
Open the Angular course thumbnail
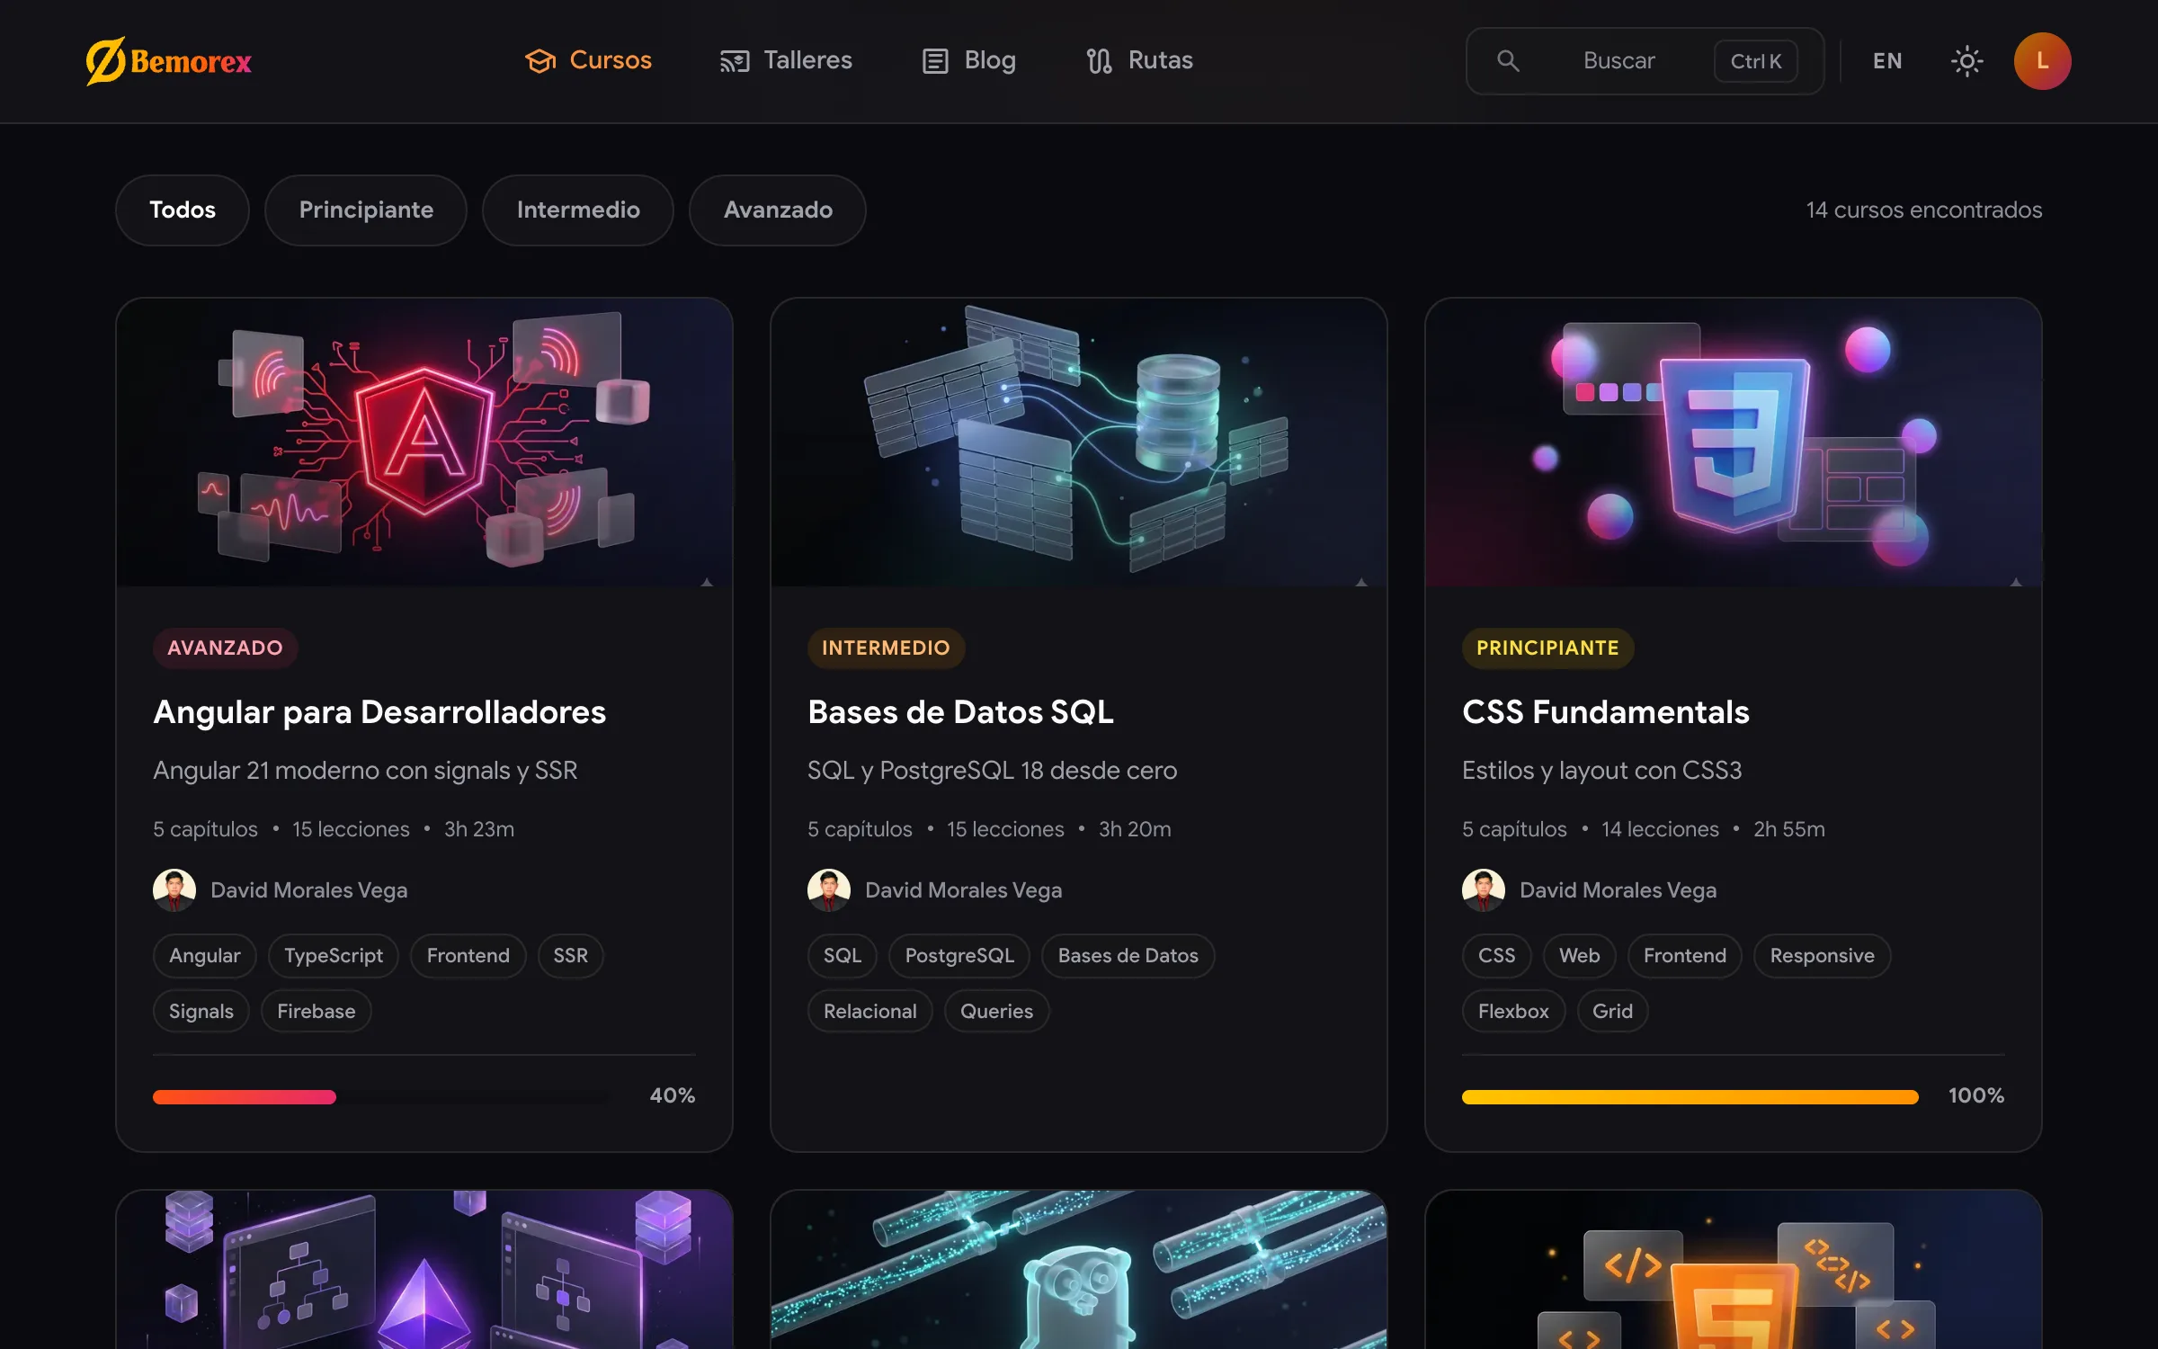(424, 442)
